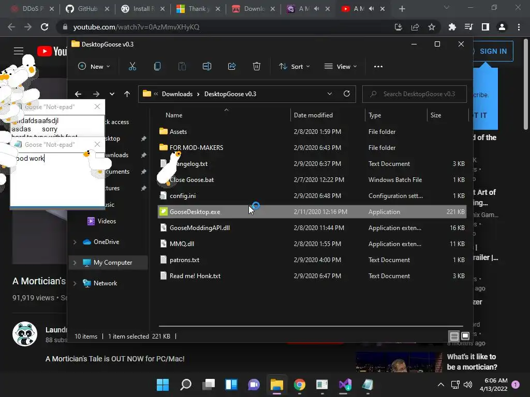Switch to large thumbnails view icon in status bar
Image resolution: width=530 pixels, height=397 pixels.
pyautogui.click(x=465, y=336)
